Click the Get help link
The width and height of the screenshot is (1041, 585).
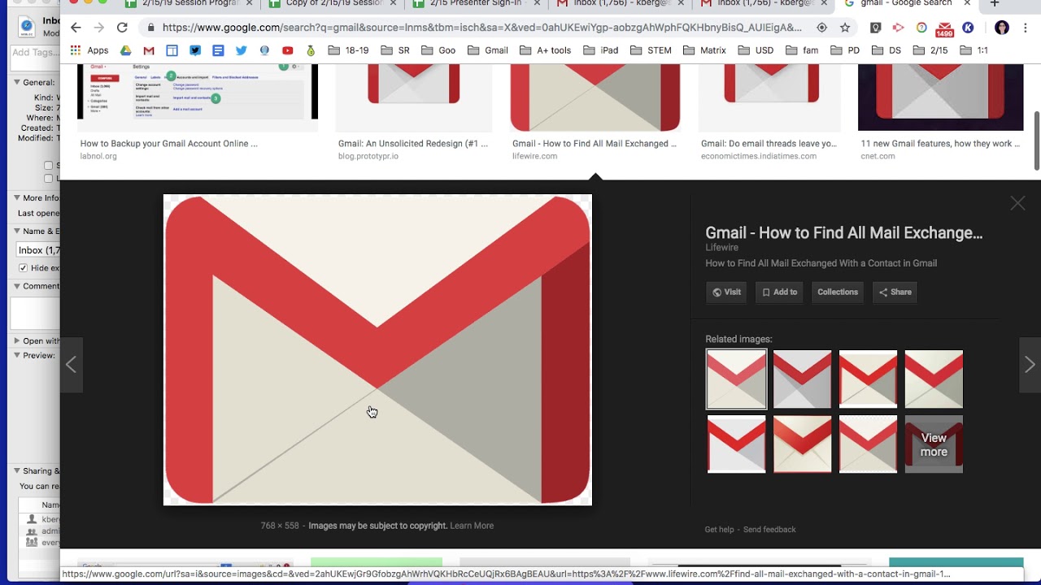tap(720, 530)
